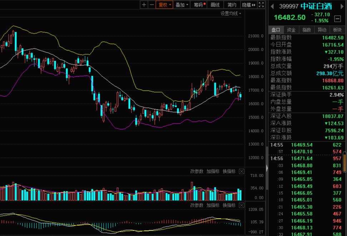347x236 pixels.
Task: Open the 指数 tab
Action: pos(307,30)
